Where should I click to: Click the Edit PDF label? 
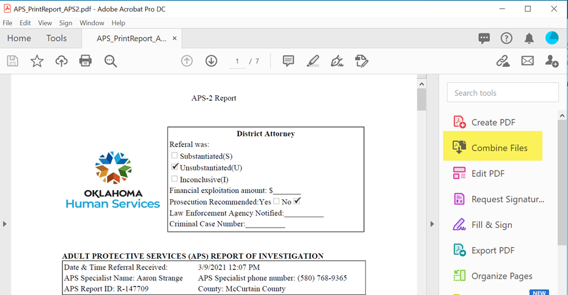tap(488, 173)
